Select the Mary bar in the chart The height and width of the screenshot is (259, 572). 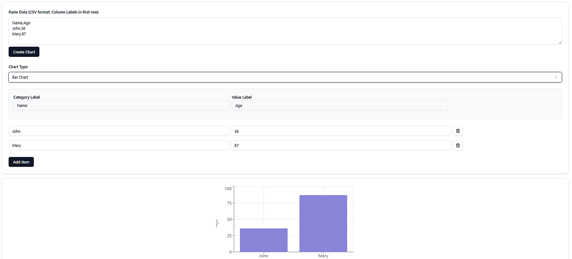click(323, 223)
